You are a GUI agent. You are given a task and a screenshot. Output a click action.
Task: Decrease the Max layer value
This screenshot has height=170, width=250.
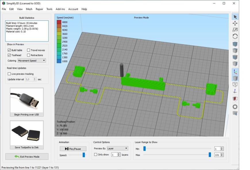coord(222,156)
